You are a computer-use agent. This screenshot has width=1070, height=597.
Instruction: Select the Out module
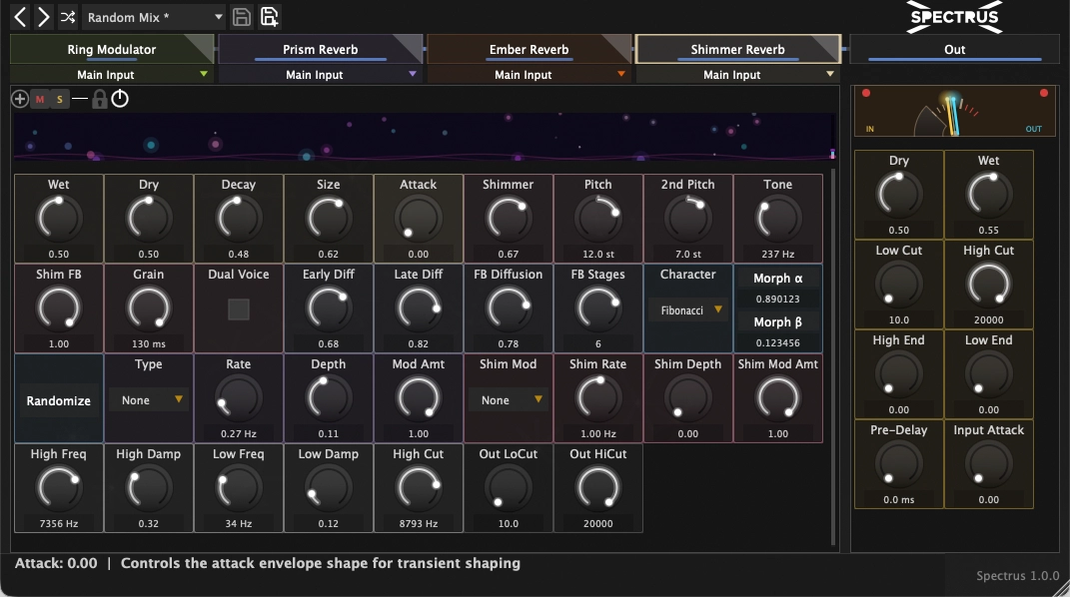coord(953,49)
